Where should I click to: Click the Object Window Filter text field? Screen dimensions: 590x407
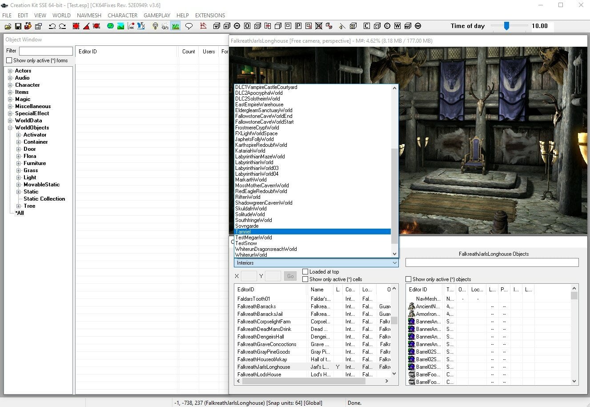pyautogui.click(x=46, y=51)
